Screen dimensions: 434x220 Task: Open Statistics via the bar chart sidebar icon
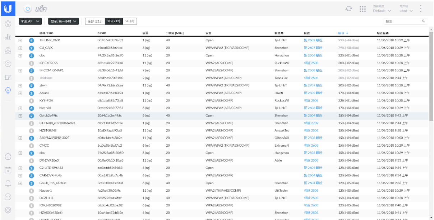coord(8,37)
